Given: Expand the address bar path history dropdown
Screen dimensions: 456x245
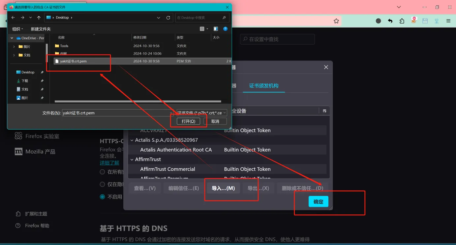Looking at the screenshot, I should 159,18.
